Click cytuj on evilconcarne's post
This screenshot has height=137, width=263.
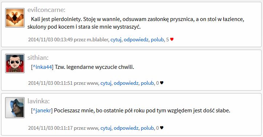coord(116,40)
